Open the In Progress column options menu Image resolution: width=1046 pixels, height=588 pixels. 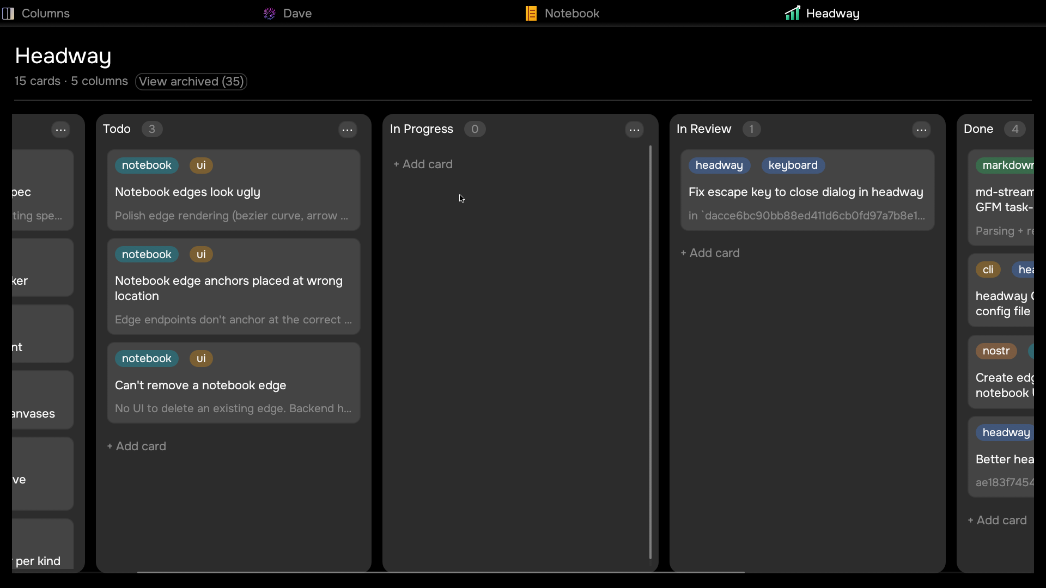pos(635,130)
